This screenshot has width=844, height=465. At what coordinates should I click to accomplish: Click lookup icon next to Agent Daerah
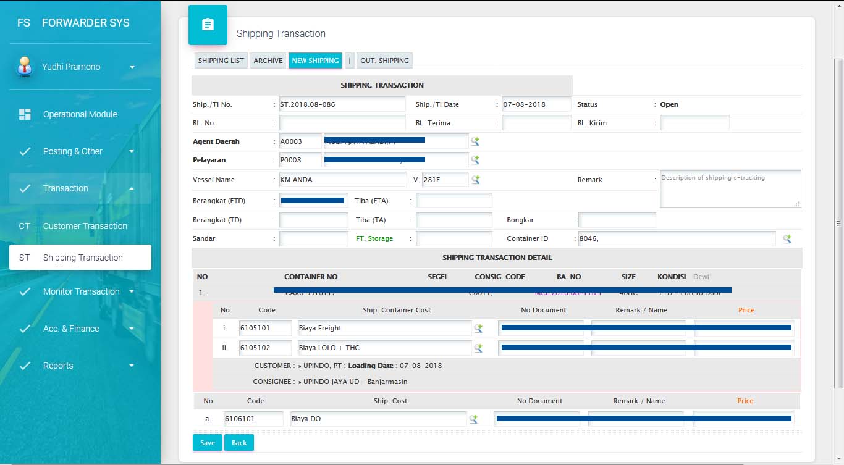475,141
